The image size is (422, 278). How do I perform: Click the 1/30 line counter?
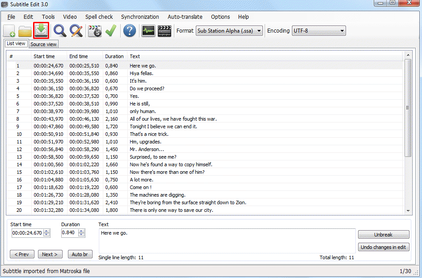pos(405,271)
